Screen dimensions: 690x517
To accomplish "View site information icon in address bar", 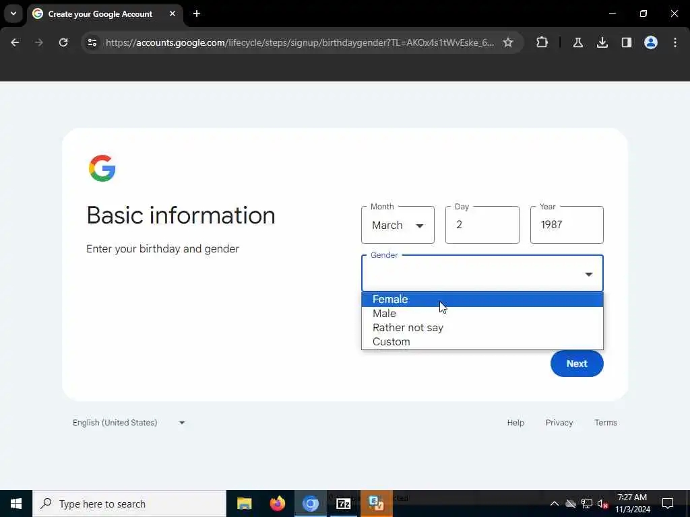I will pos(92,42).
